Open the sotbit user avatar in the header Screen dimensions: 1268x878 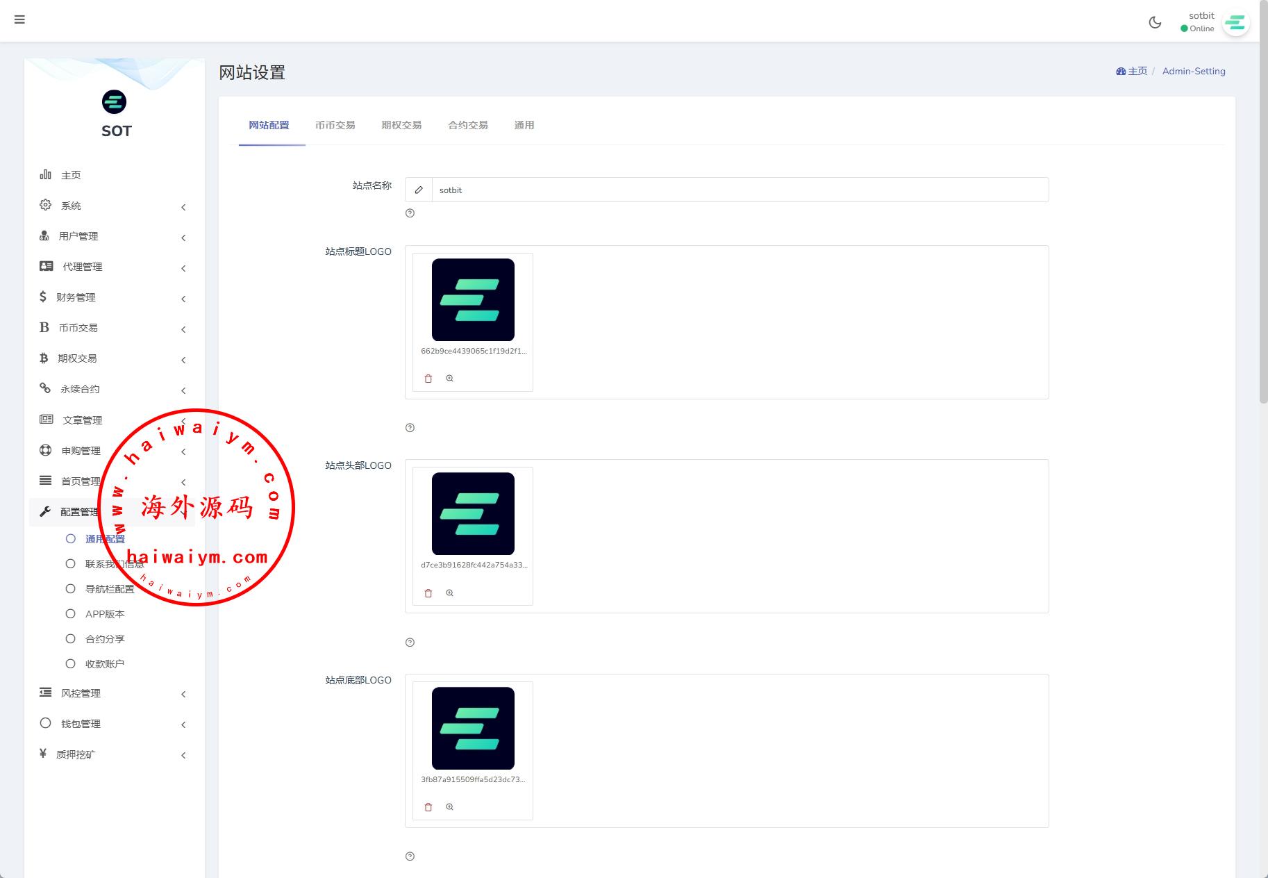[x=1235, y=24]
